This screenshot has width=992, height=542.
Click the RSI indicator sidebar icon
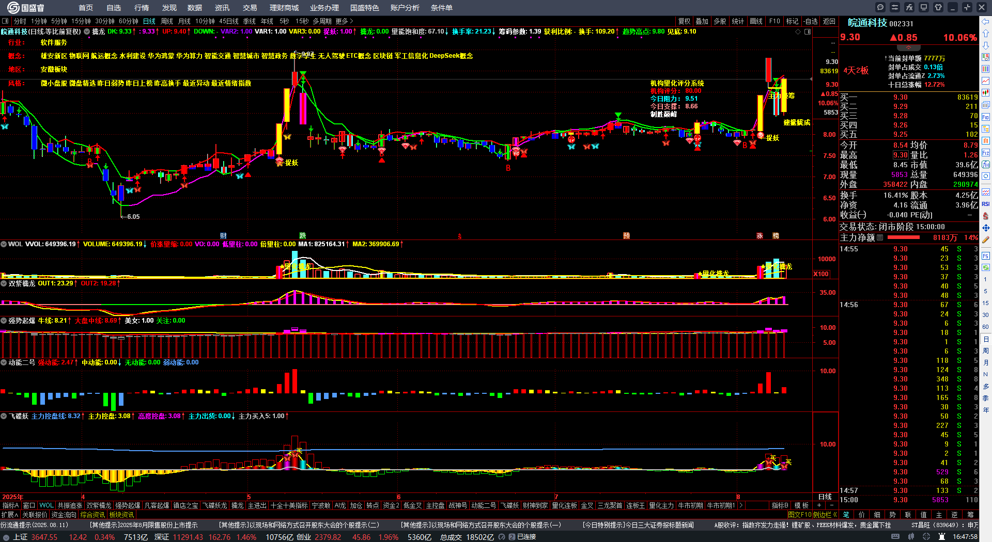986,204
